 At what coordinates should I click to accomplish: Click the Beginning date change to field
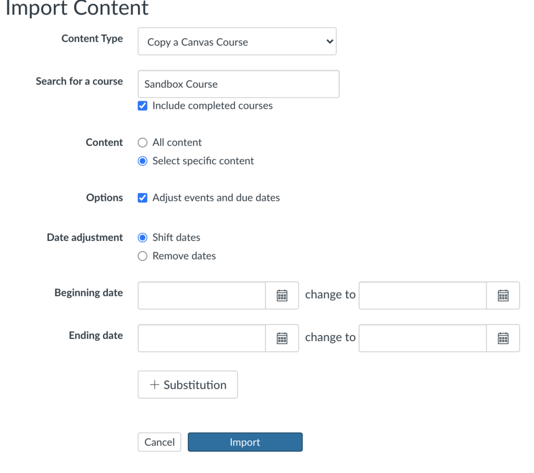[x=422, y=296]
